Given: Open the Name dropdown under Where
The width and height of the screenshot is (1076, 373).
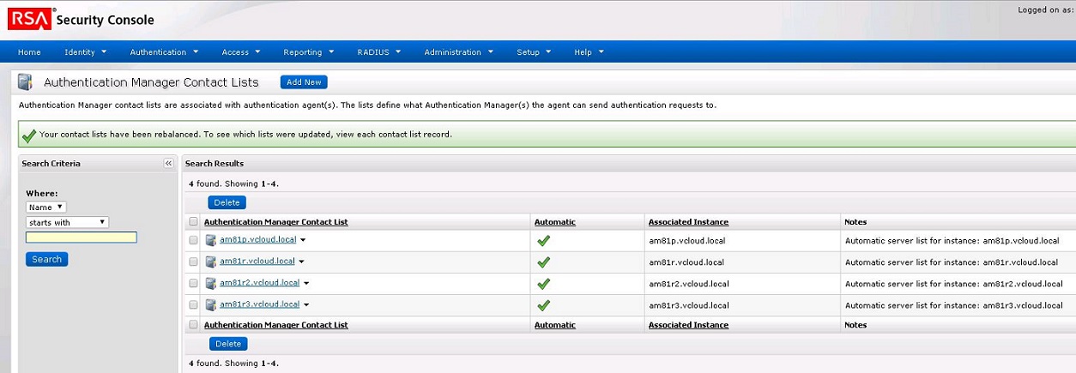Looking at the screenshot, I should tap(46, 208).
